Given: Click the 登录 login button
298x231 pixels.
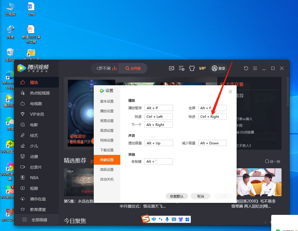Looking at the screenshot, I should pos(218,68).
